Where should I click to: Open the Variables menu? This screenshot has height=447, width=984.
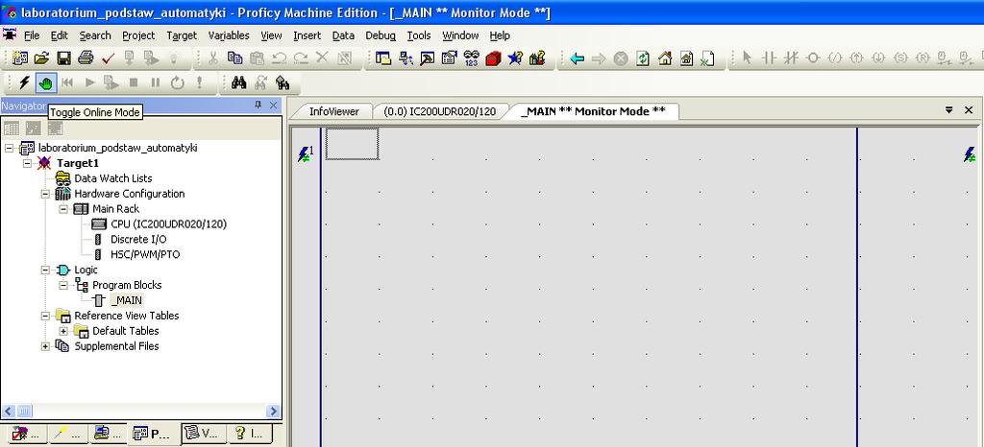tap(229, 35)
